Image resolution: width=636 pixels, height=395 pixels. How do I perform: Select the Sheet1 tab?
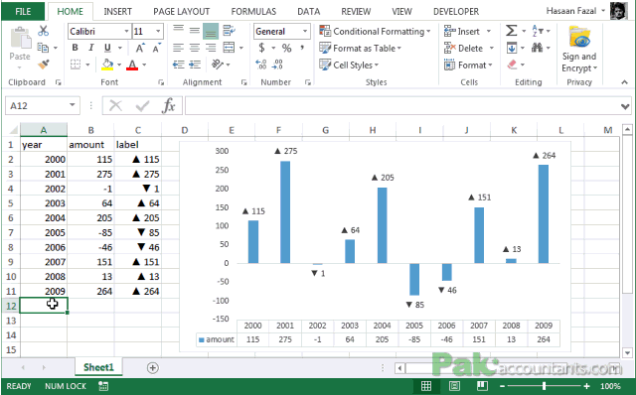(98, 367)
